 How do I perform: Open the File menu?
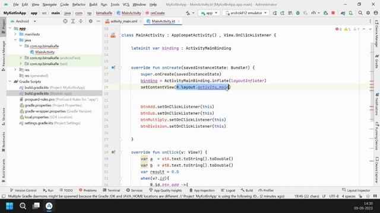16,4
